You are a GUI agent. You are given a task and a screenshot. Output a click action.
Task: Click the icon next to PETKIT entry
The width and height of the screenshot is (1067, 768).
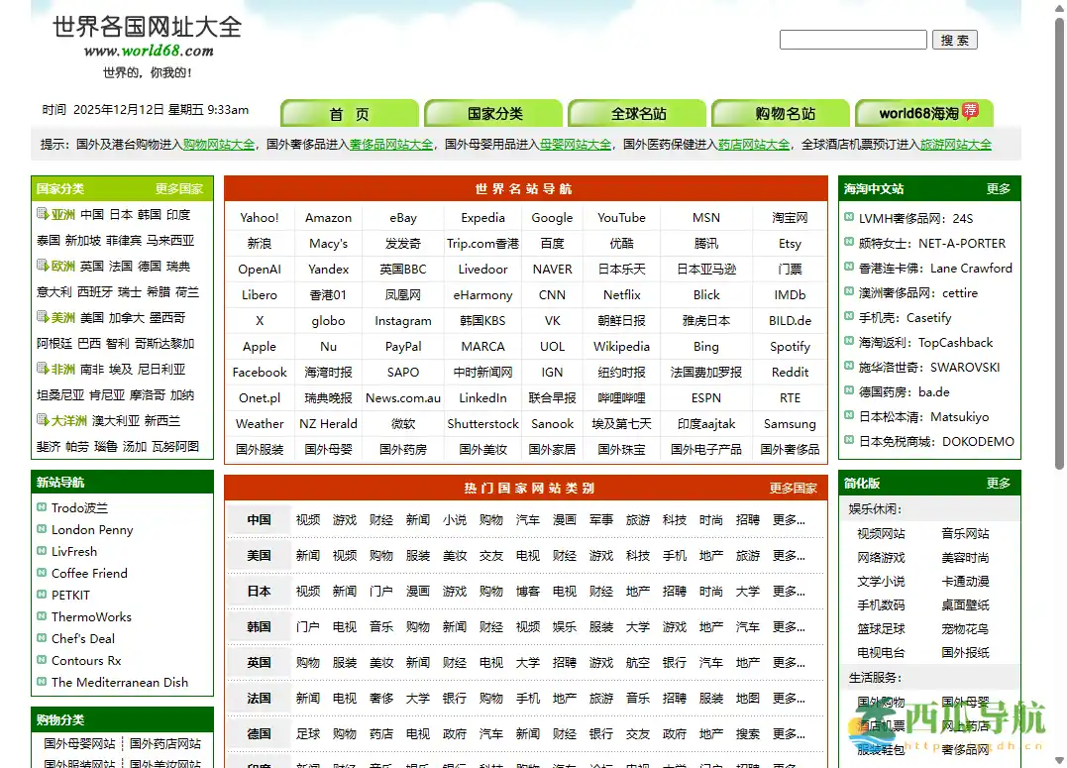(x=40, y=595)
